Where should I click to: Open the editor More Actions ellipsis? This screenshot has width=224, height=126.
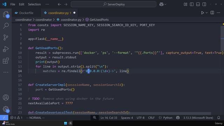218,13
